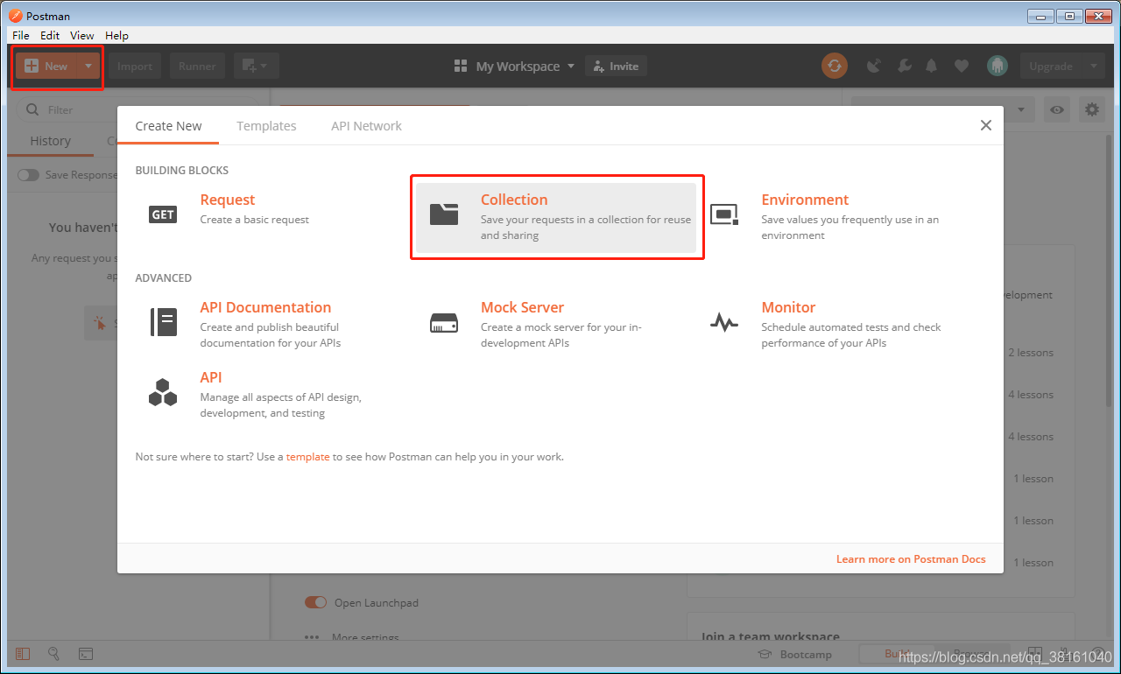The width and height of the screenshot is (1121, 674).
Task: Open the satellite capture requests icon
Action: (874, 66)
